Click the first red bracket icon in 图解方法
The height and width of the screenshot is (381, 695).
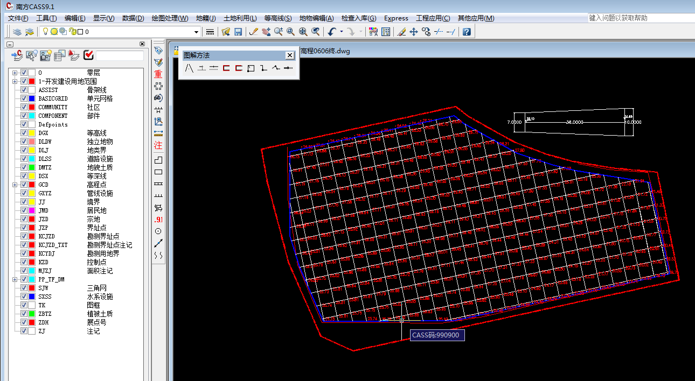pos(226,68)
